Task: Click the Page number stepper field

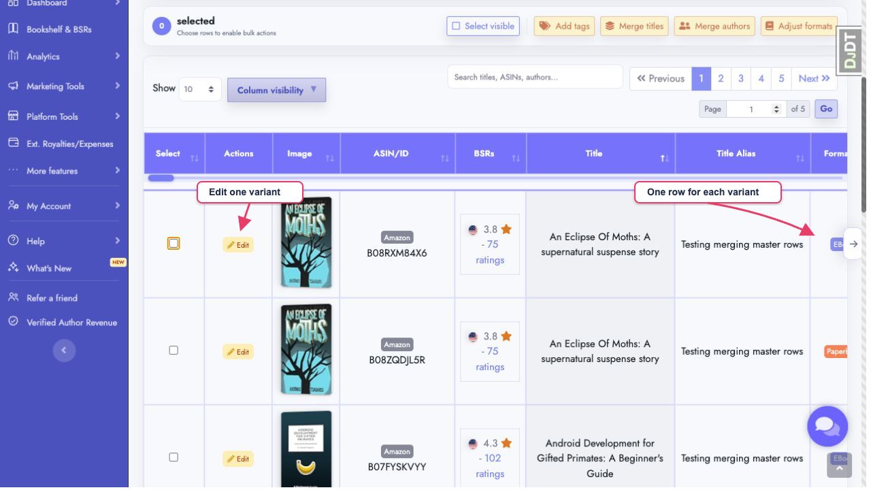Action: pyautogui.click(x=755, y=109)
